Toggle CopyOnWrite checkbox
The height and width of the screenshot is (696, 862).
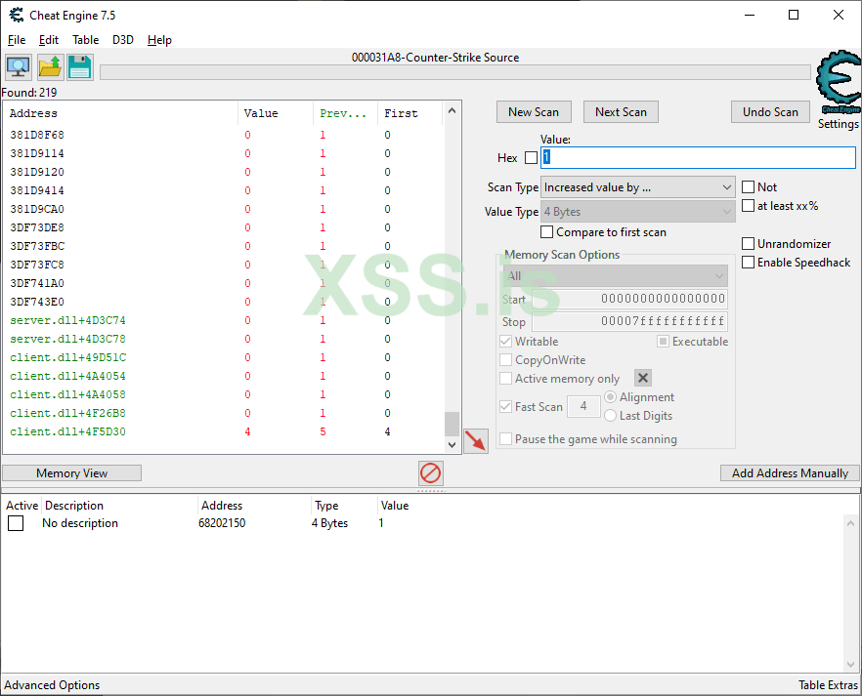tap(506, 360)
